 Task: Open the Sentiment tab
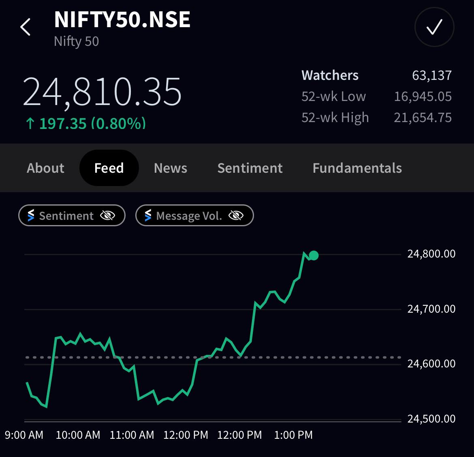250,168
